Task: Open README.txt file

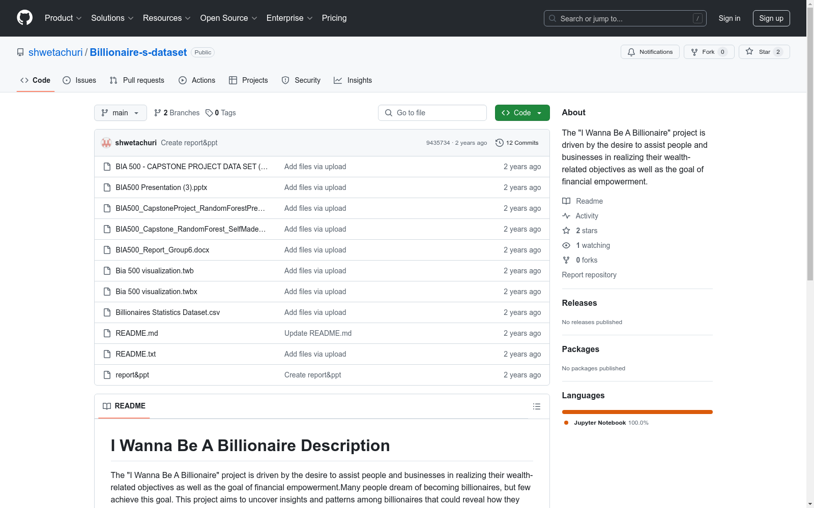Action: point(136,354)
